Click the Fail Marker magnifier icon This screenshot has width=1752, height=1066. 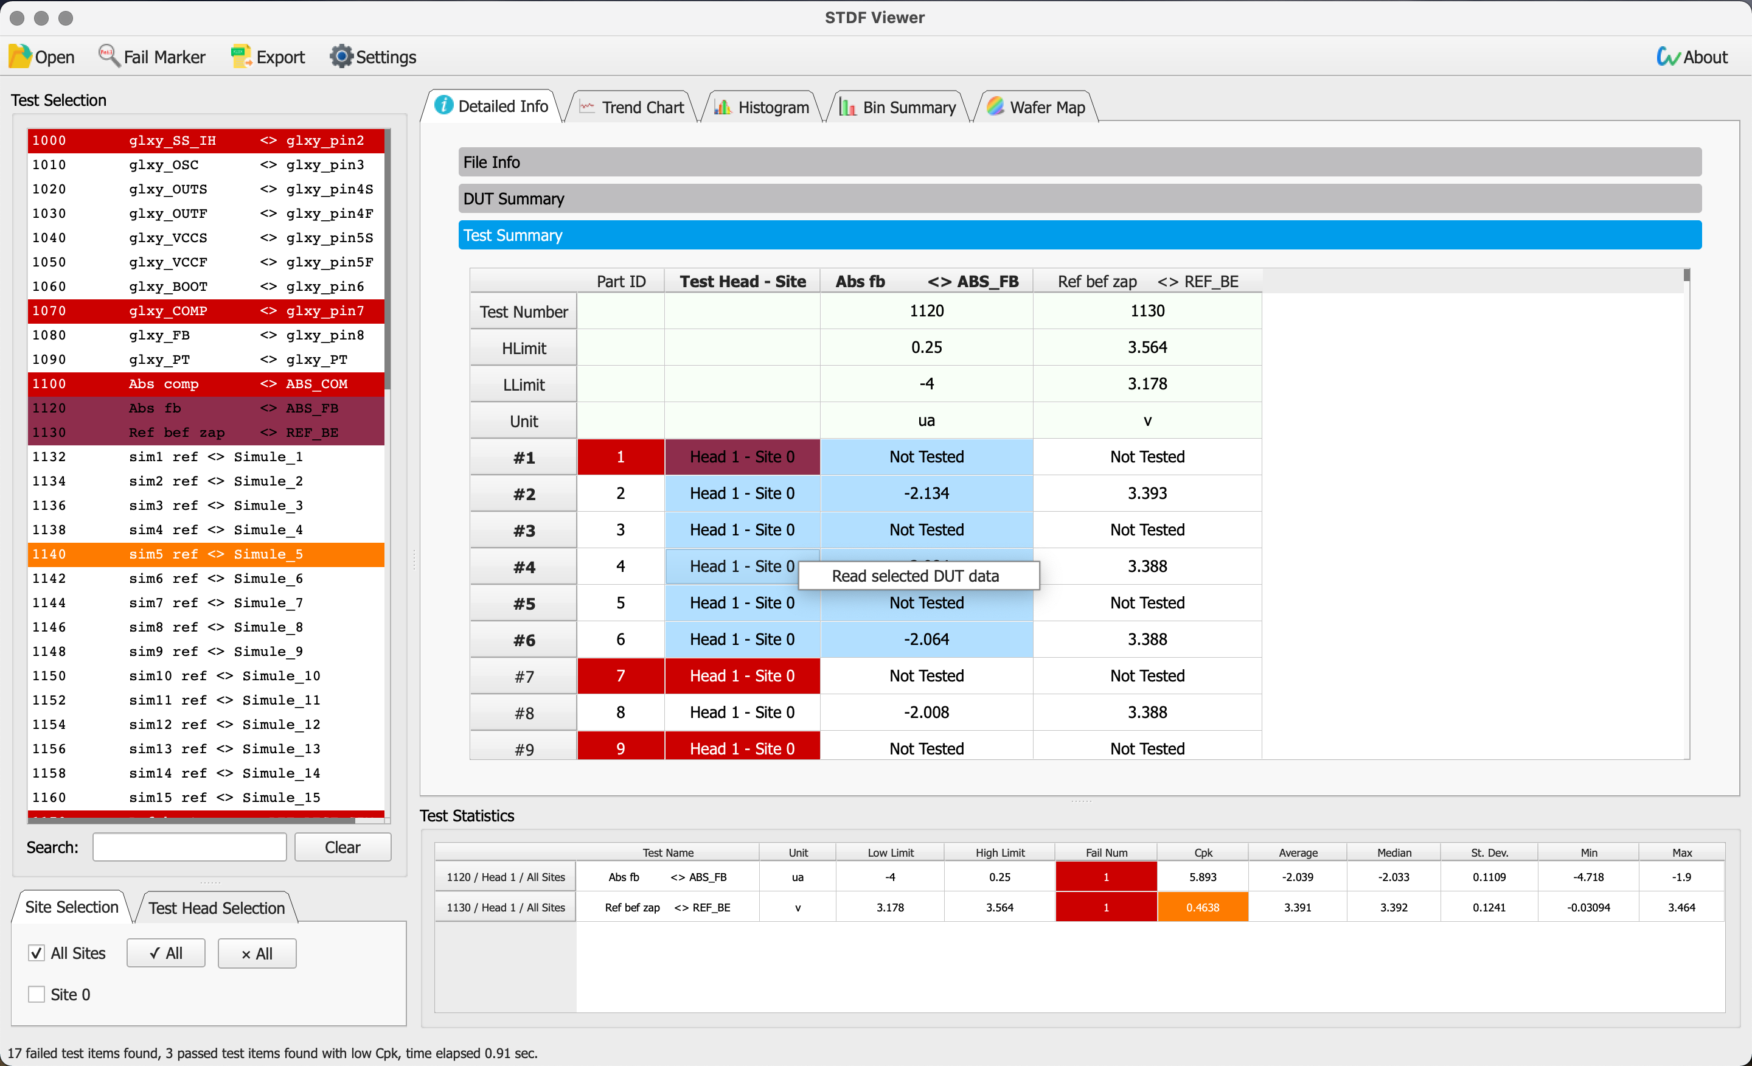pos(108,56)
